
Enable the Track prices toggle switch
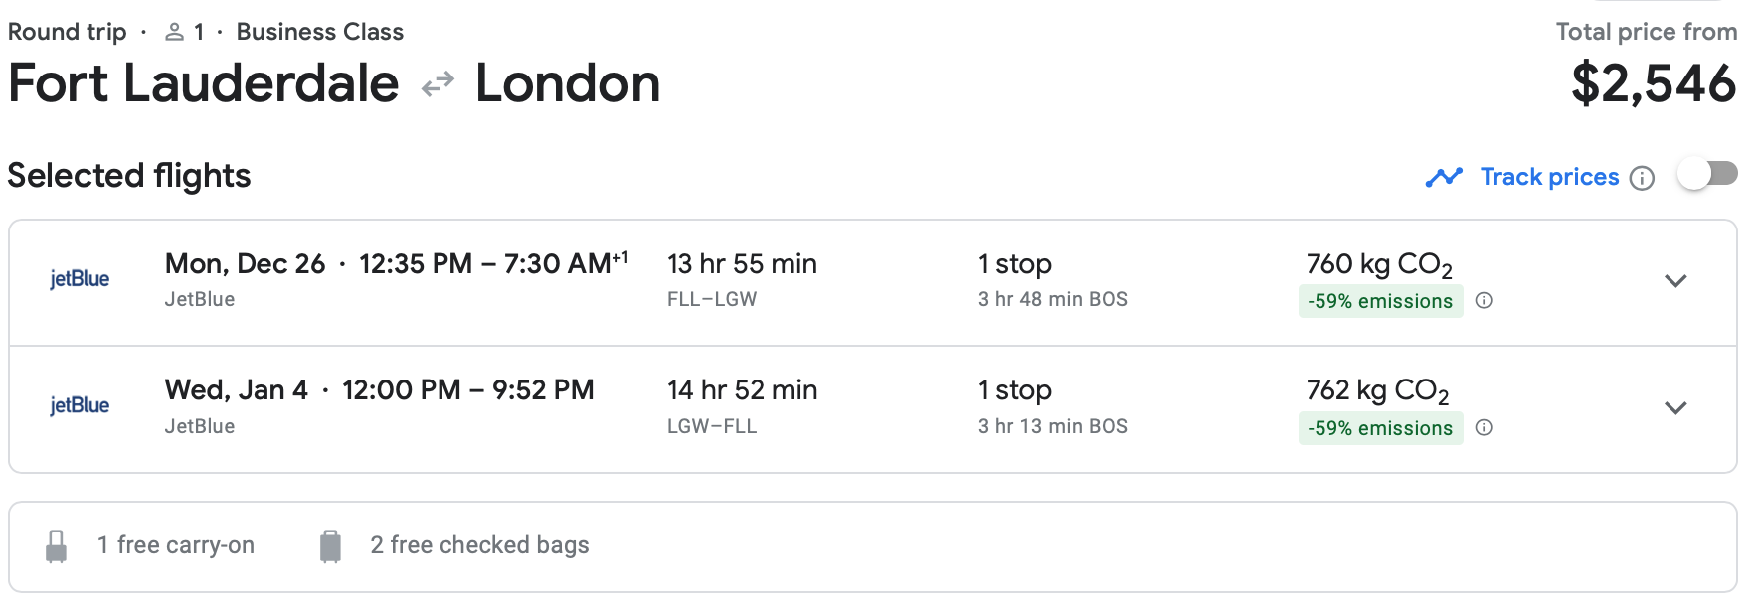coord(1707,174)
